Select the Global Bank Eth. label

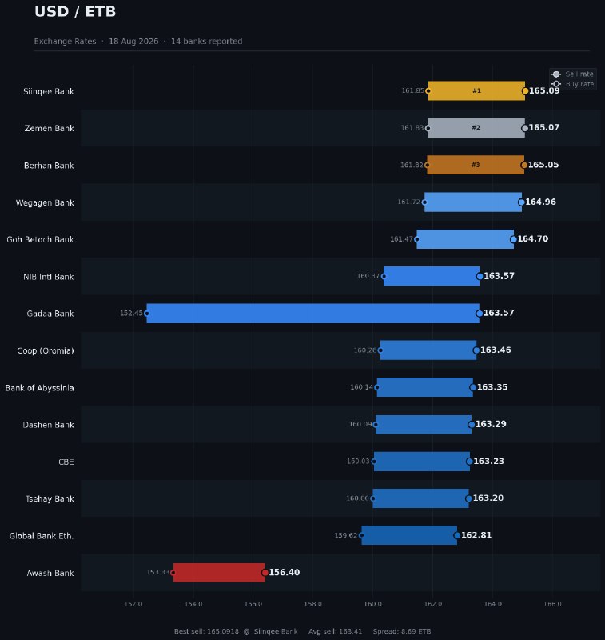[x=42, y=536]
